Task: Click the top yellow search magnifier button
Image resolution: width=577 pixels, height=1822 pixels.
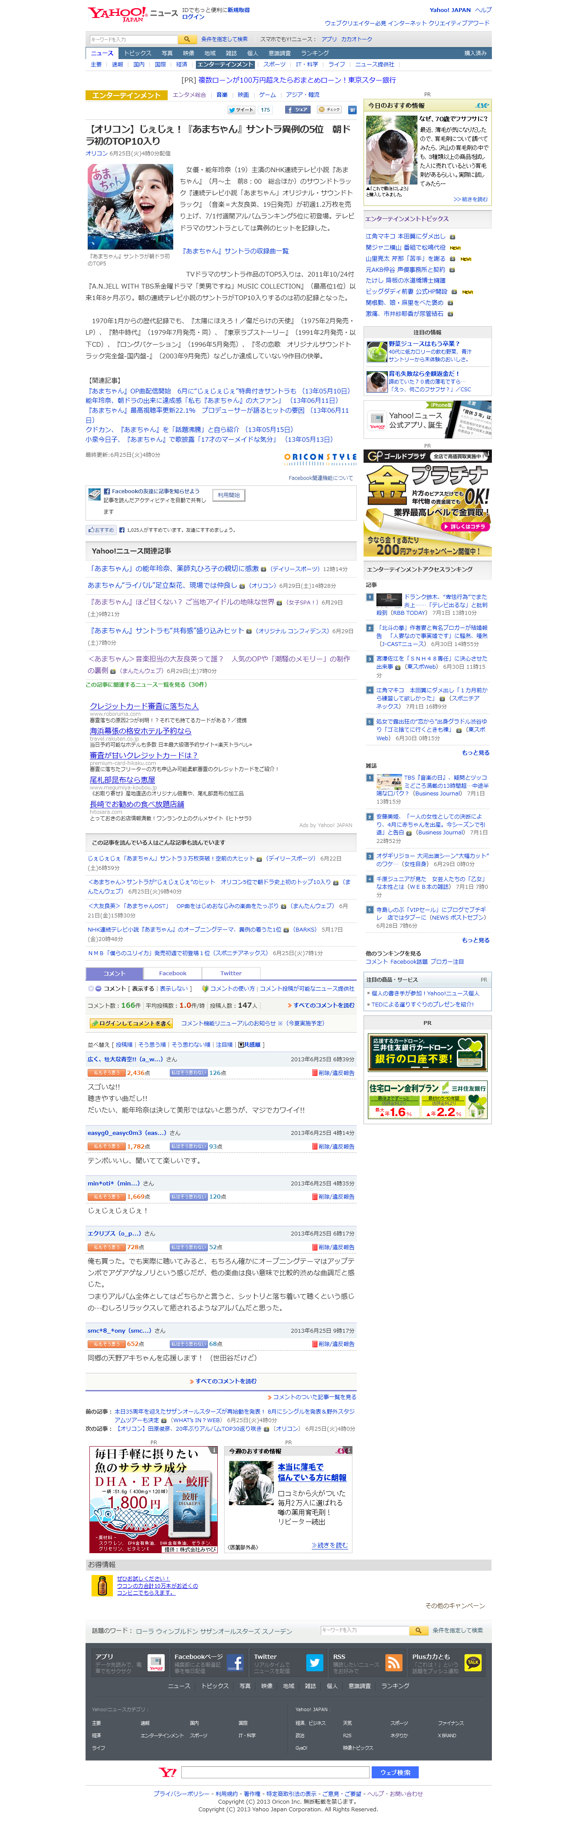Action: coord(186,40)
